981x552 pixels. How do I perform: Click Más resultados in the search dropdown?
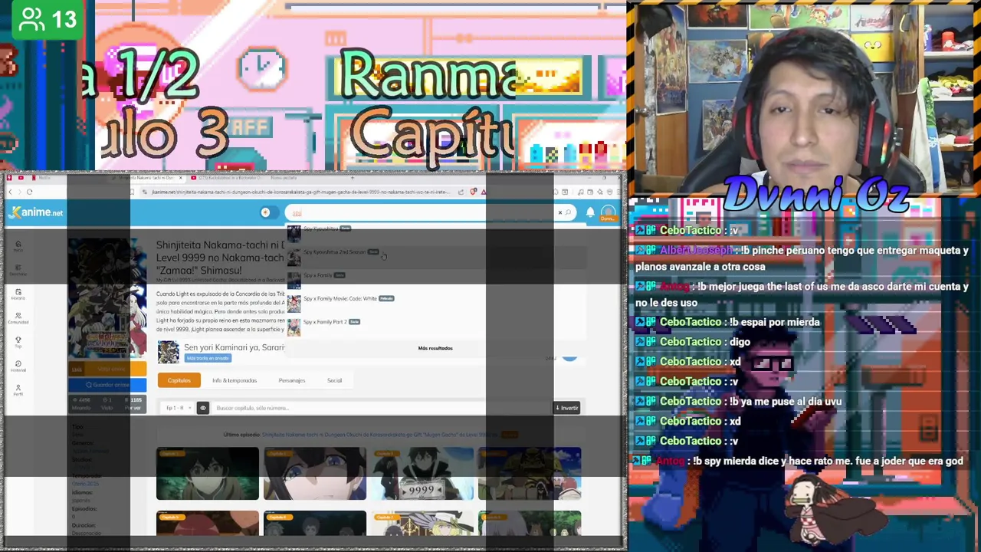click(435, 348)
